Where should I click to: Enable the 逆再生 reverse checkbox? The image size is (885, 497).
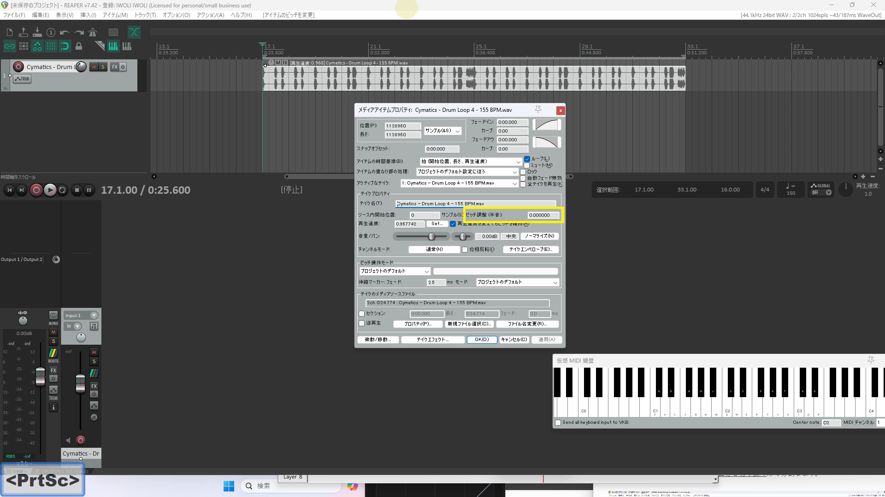coord(362,323)
